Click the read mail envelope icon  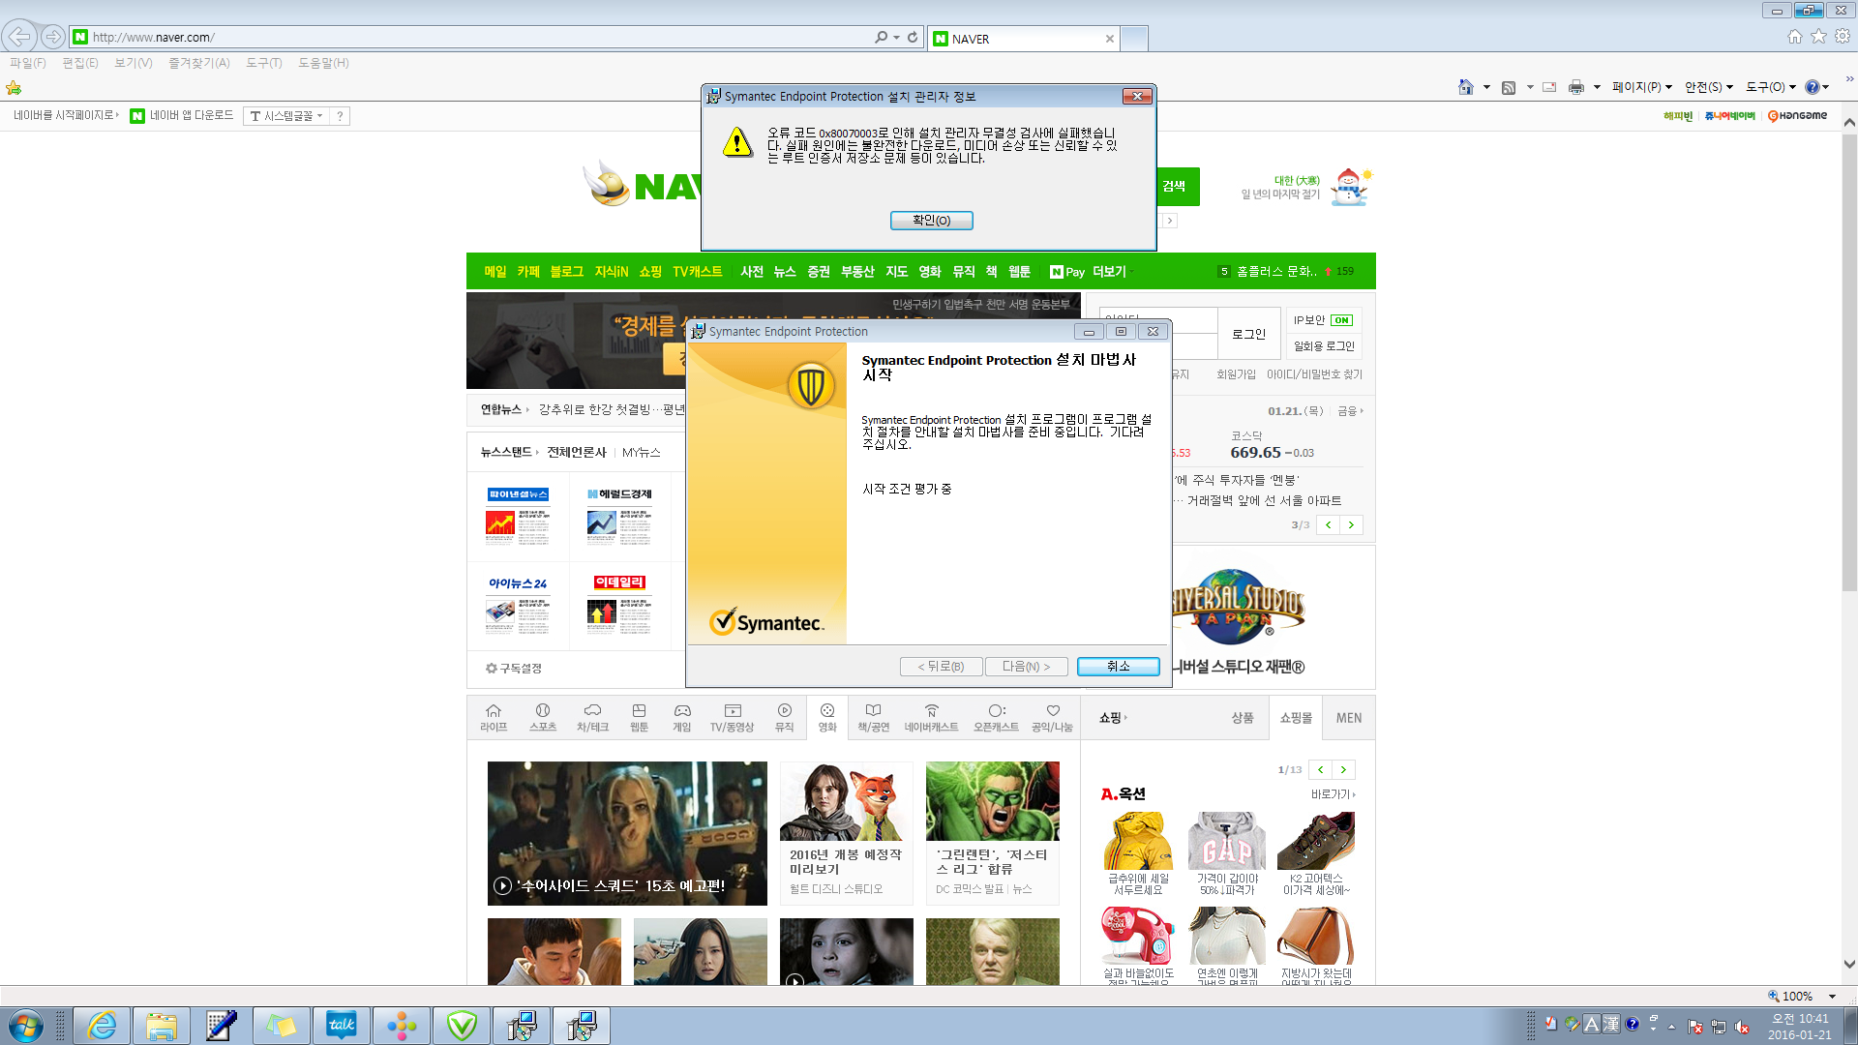point(1549,87)
